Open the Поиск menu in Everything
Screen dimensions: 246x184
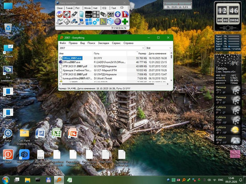(91, 43)
